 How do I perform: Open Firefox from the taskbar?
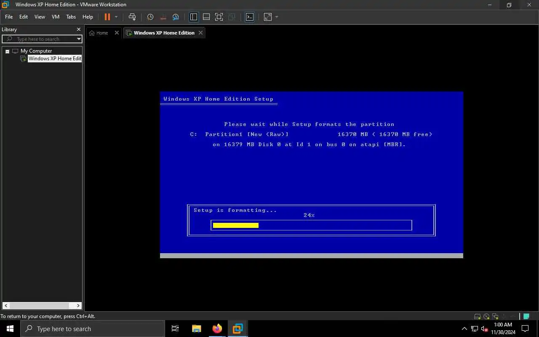pyautogui.click(x=217, y=329)
